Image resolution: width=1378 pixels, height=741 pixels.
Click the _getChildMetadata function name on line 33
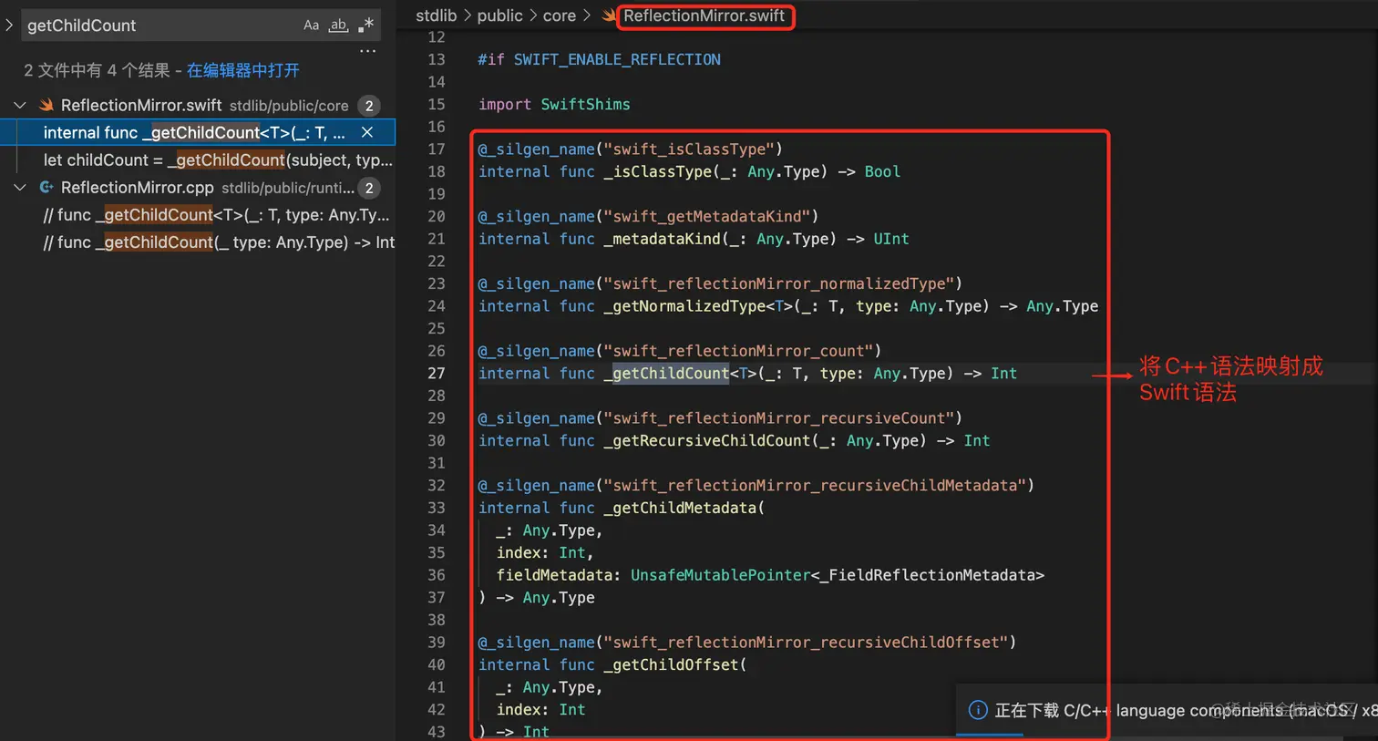680,509
